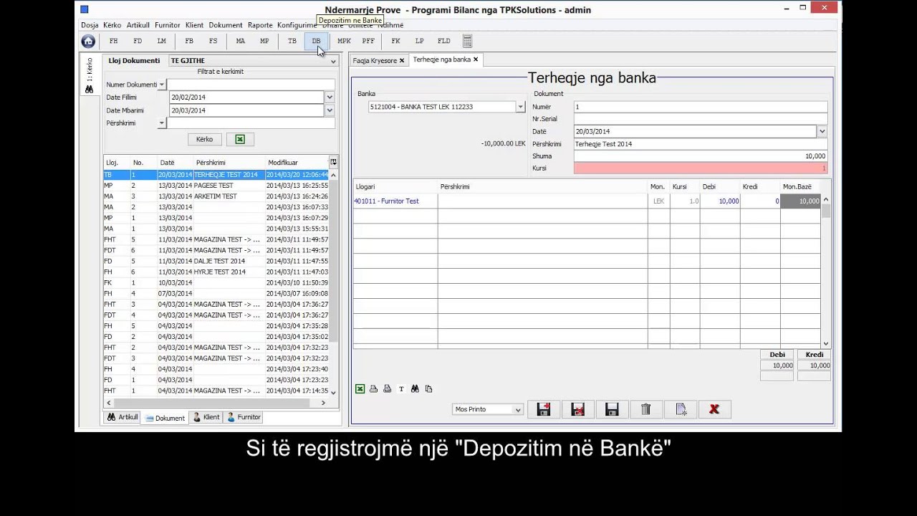The image size is (917, 516).
Task: Click the plain save floppy button
Action: 612,409
